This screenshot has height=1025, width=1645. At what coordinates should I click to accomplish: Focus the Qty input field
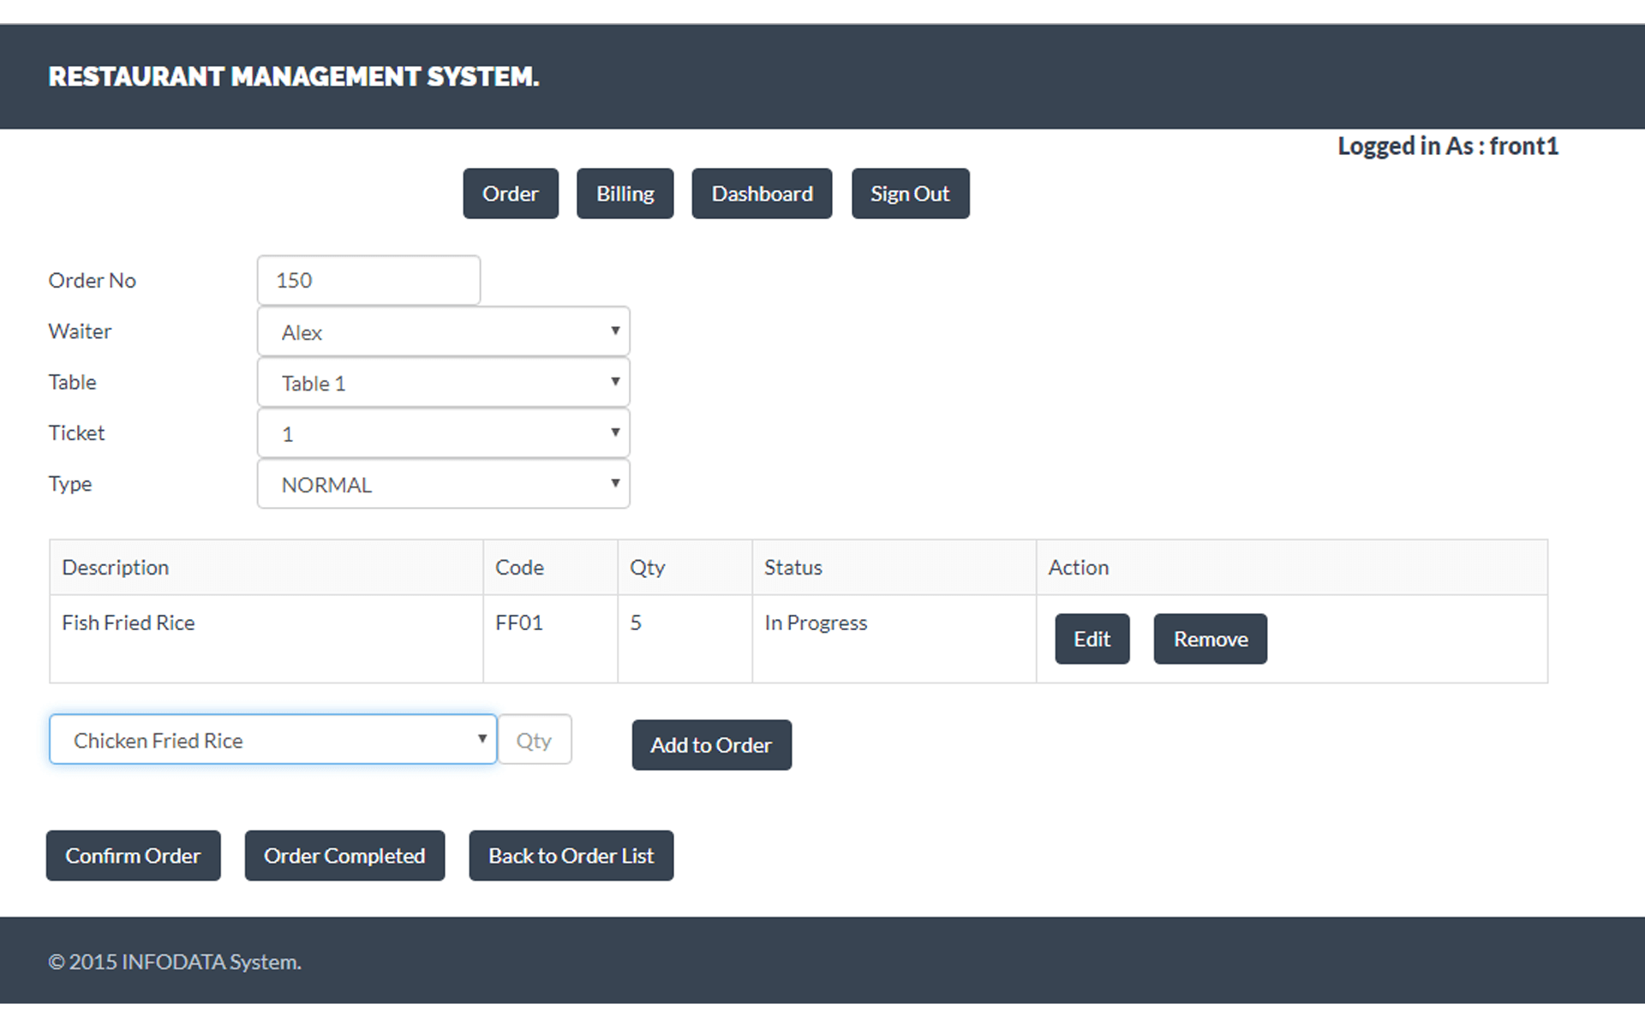pos(535,740)
